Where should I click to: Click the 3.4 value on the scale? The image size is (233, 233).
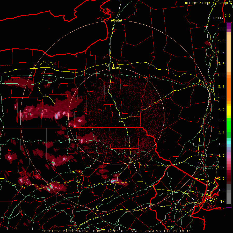tap(221, 121)
